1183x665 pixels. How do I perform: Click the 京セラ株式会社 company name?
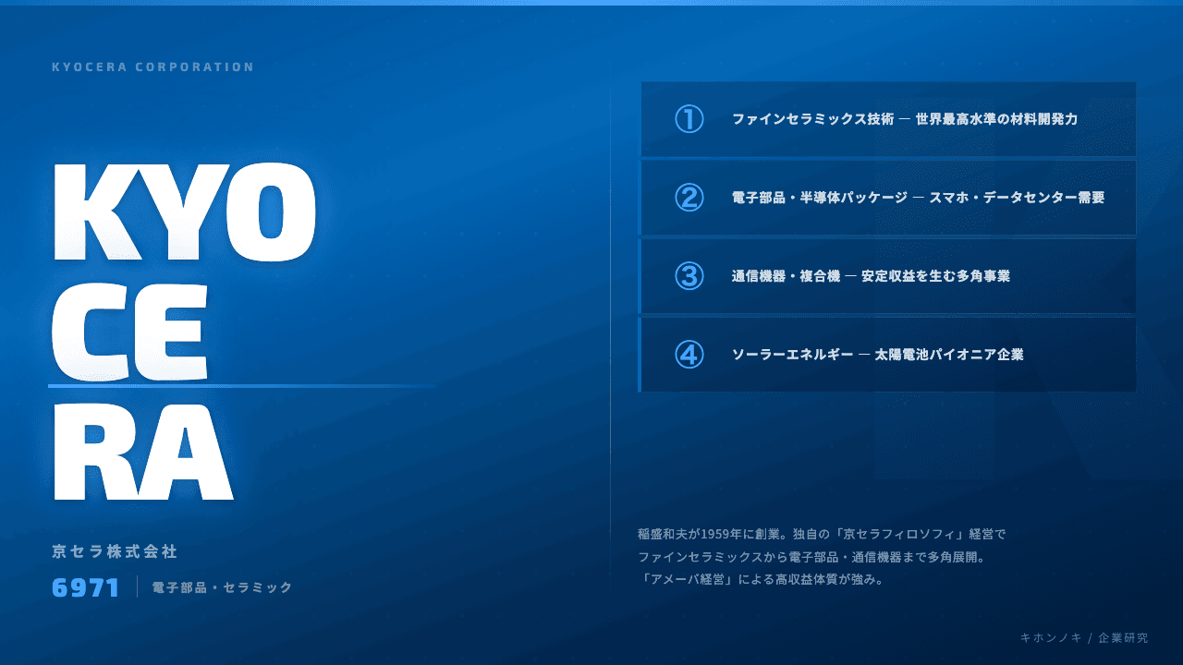(115, 551)
